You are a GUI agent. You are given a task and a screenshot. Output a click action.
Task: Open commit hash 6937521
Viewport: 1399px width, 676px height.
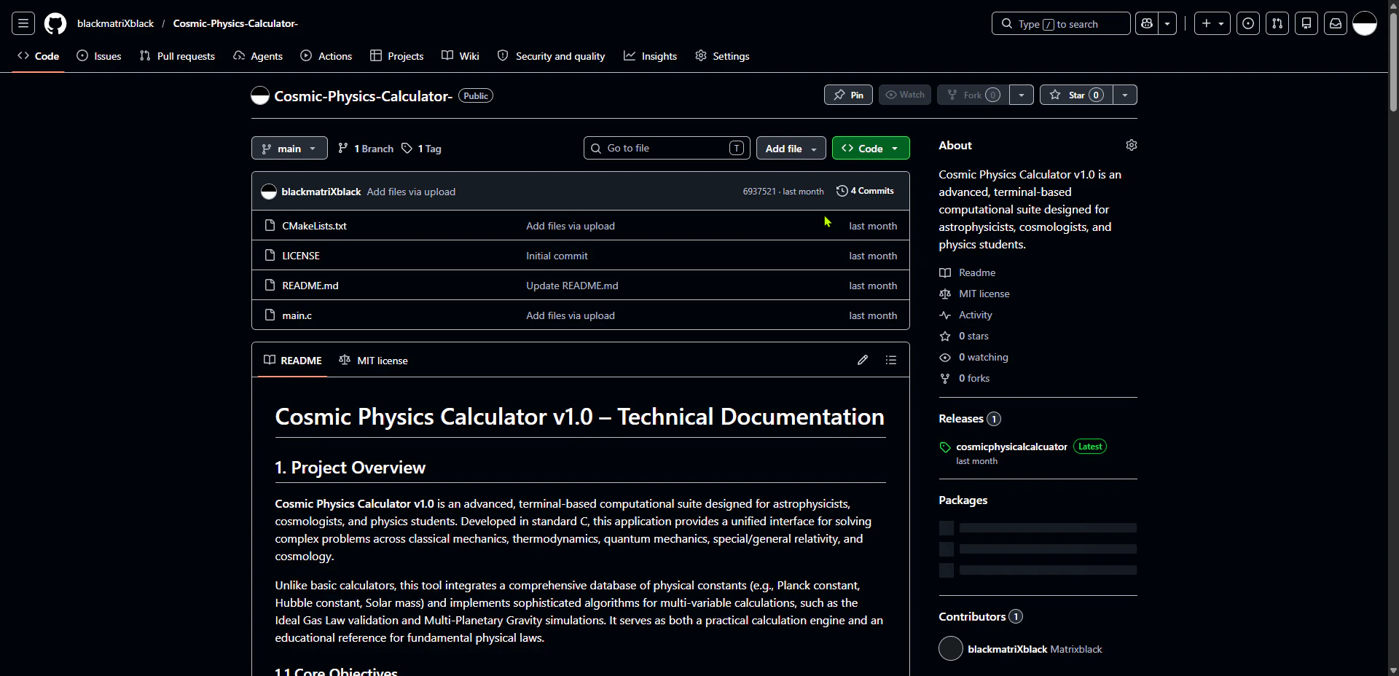click(x=759, y=191)
